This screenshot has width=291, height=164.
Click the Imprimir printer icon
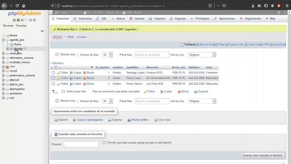pyautogui.click(x=56, y=120)
